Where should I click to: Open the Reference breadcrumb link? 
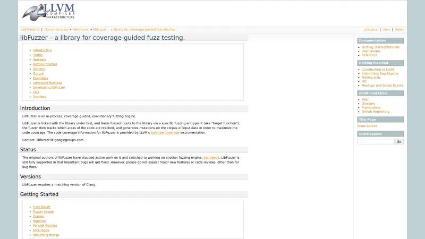point(80,30)
